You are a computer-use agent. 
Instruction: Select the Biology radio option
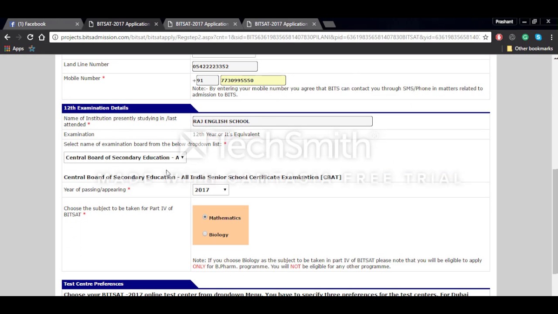pyautogui.click(x=205, y=234)
